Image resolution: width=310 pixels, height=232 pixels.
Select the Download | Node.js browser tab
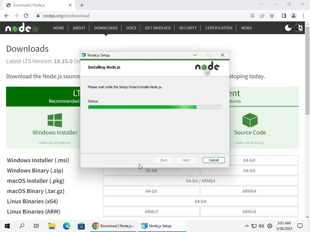tap(38, 5)
